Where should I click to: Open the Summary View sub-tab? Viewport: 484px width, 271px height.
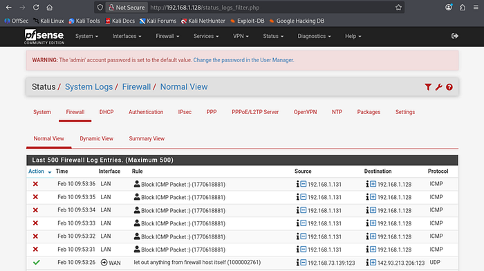[147, 138]
